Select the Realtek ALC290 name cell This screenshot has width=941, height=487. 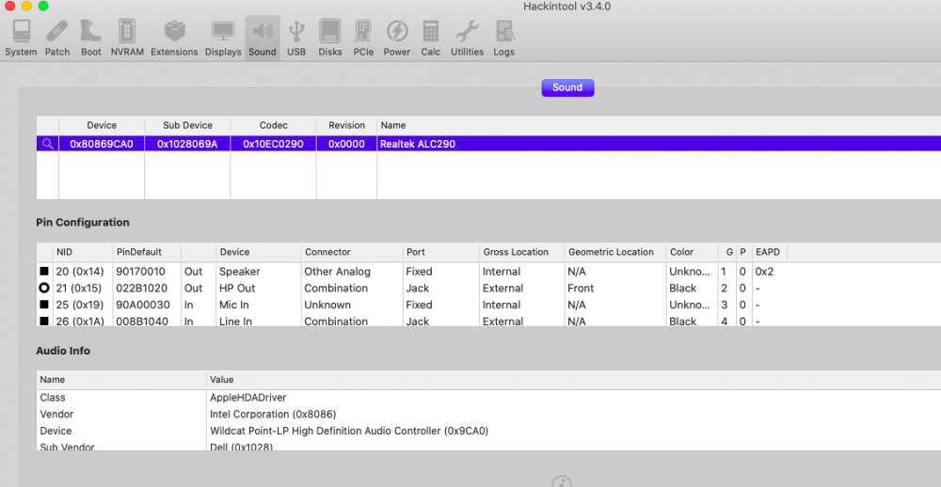click(417, 144)
